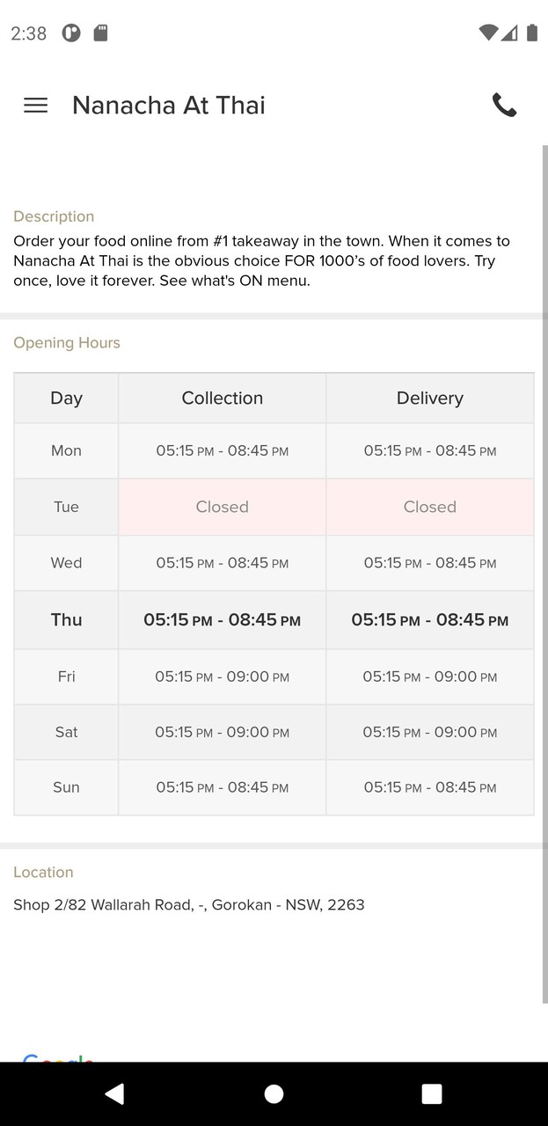Select the Delivery column header
This screenshot has height=1126, width=548.
(429, 398)
